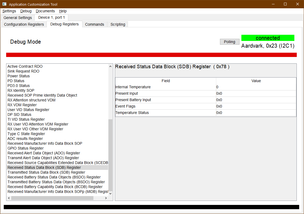Click the Internal Temperature field row

pyautogui.click(x=166, y=87)
